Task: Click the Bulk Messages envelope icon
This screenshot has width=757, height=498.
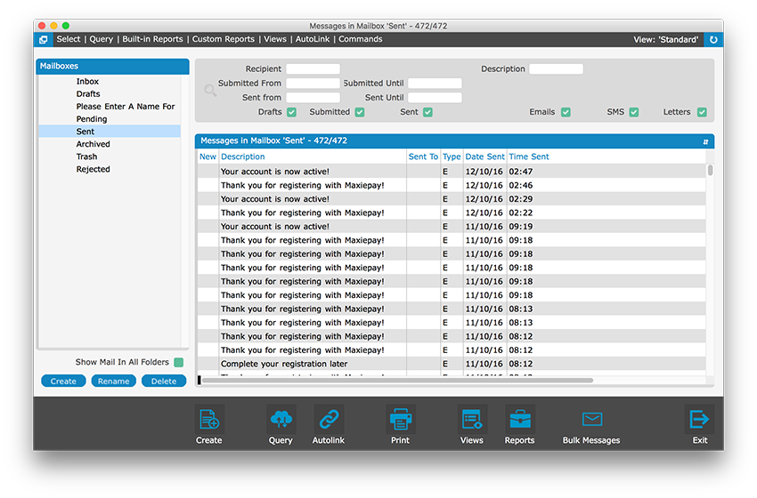Action: point(591,419)
